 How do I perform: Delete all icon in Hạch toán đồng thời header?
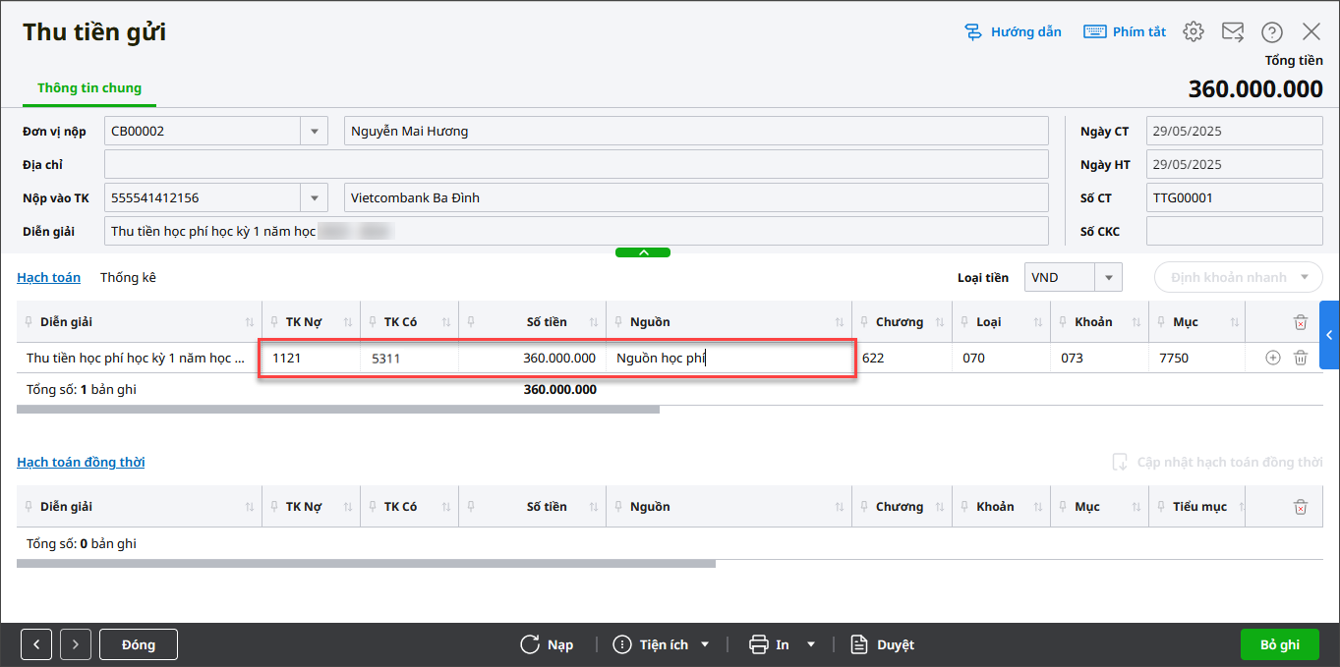[x=1301, y=507]
